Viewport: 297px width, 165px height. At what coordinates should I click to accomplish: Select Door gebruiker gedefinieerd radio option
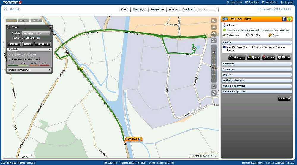pos(10,59)
